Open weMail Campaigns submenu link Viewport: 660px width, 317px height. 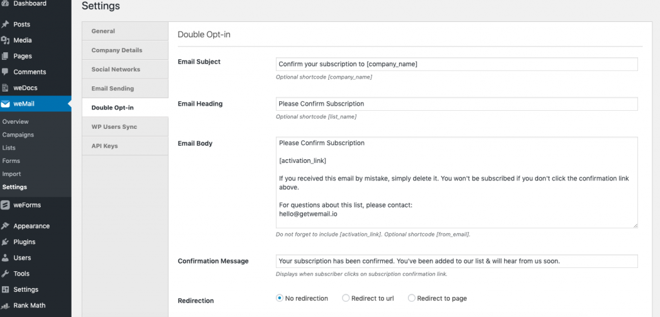click(x=18, y=135)
